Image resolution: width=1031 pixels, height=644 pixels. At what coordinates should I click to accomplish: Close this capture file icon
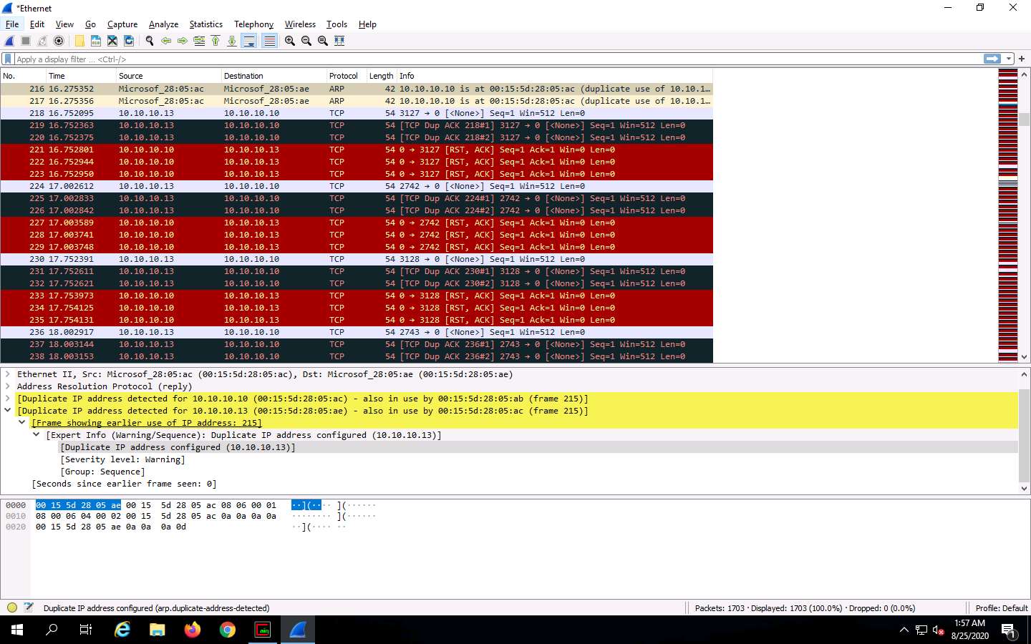point(112,41)
